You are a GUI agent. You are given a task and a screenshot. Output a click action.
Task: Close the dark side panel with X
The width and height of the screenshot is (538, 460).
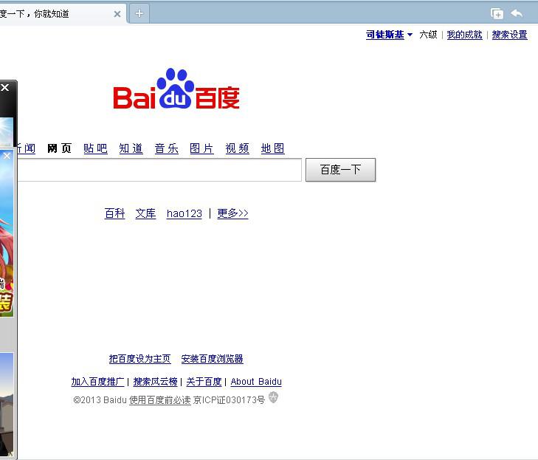(5, 88)
